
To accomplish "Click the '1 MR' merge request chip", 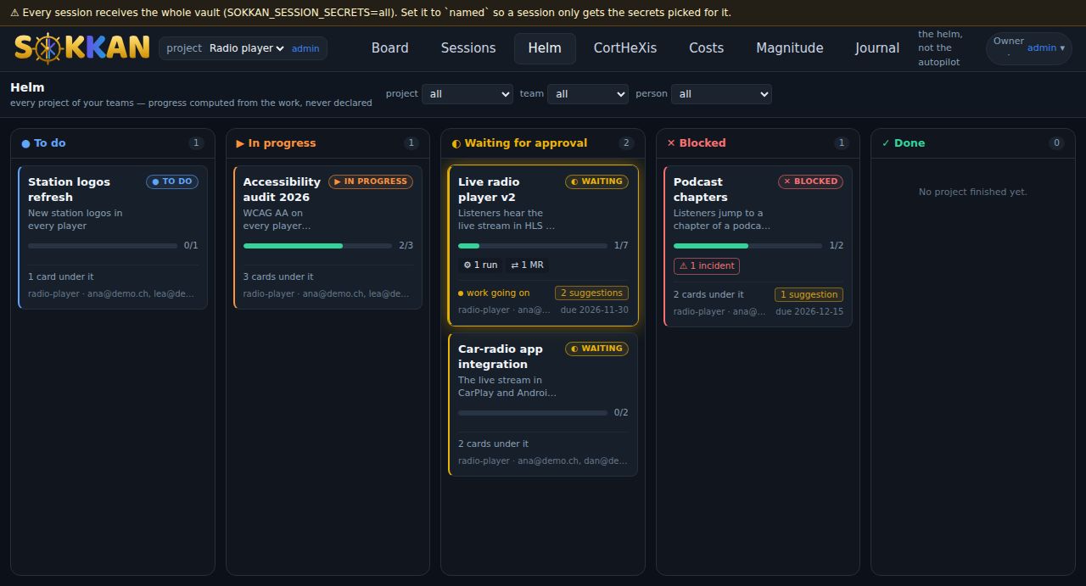I will click(527, 265).
